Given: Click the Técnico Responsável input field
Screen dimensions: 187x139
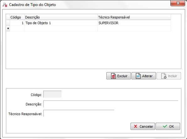Looking at the screenshot, I should point(79,113).
